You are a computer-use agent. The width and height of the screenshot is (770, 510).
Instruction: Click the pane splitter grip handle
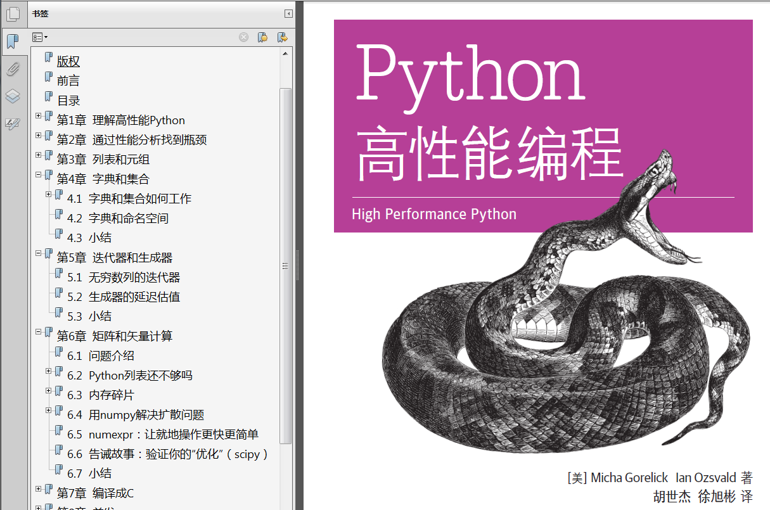(x=297, y=266)
